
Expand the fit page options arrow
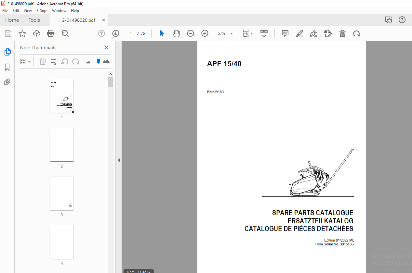pyautogui.click(x=252, y=33)
